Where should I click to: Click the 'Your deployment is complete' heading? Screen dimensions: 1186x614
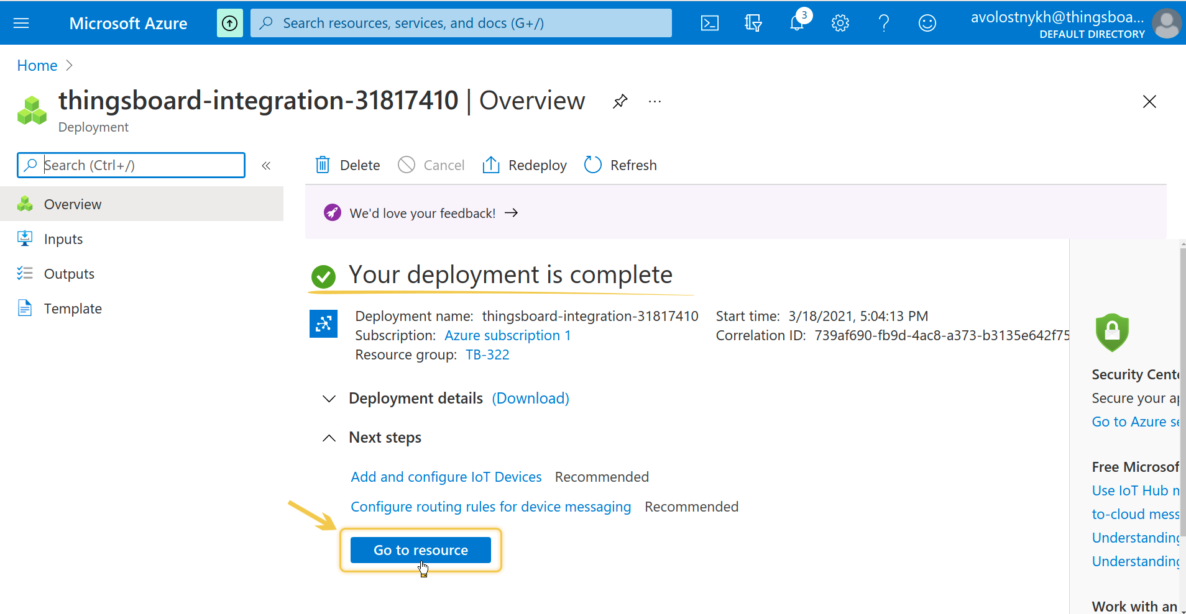[x=510, y=274]
